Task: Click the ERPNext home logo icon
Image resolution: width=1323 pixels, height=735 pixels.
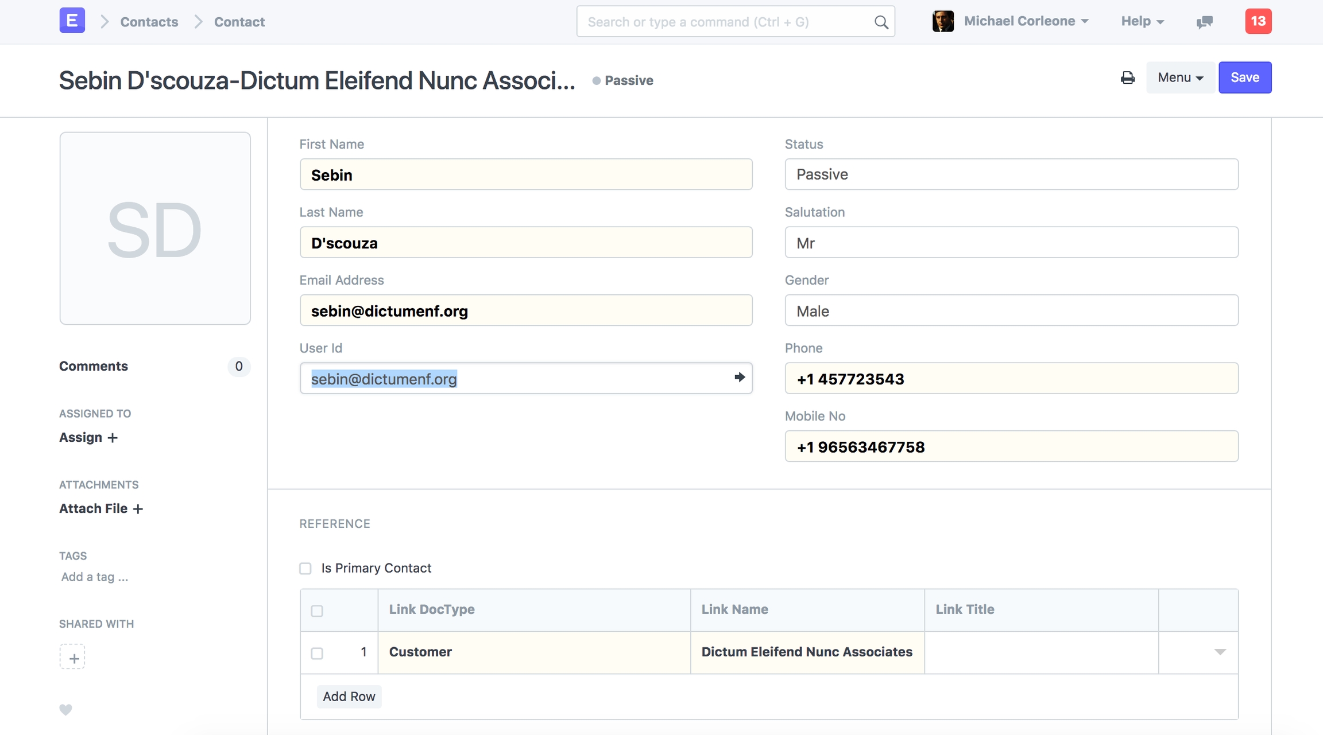Action: [72, 21]
